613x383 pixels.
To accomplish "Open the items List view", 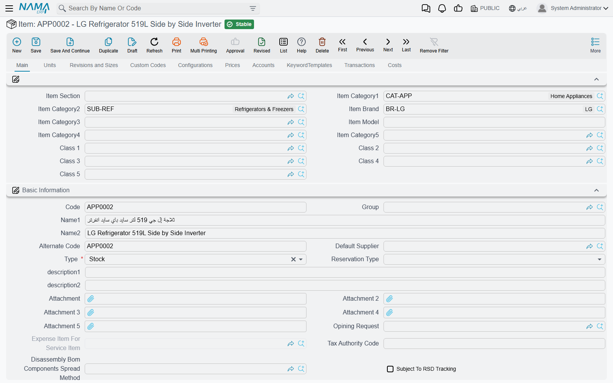I will click(284, 45).
